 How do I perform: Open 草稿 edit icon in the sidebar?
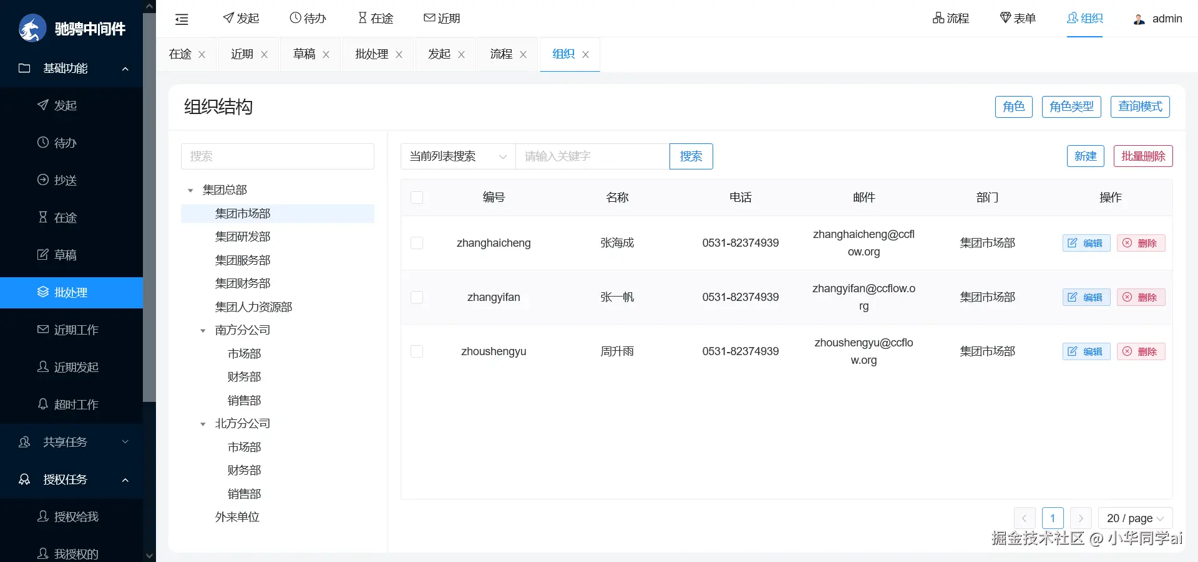click(43, 254)
